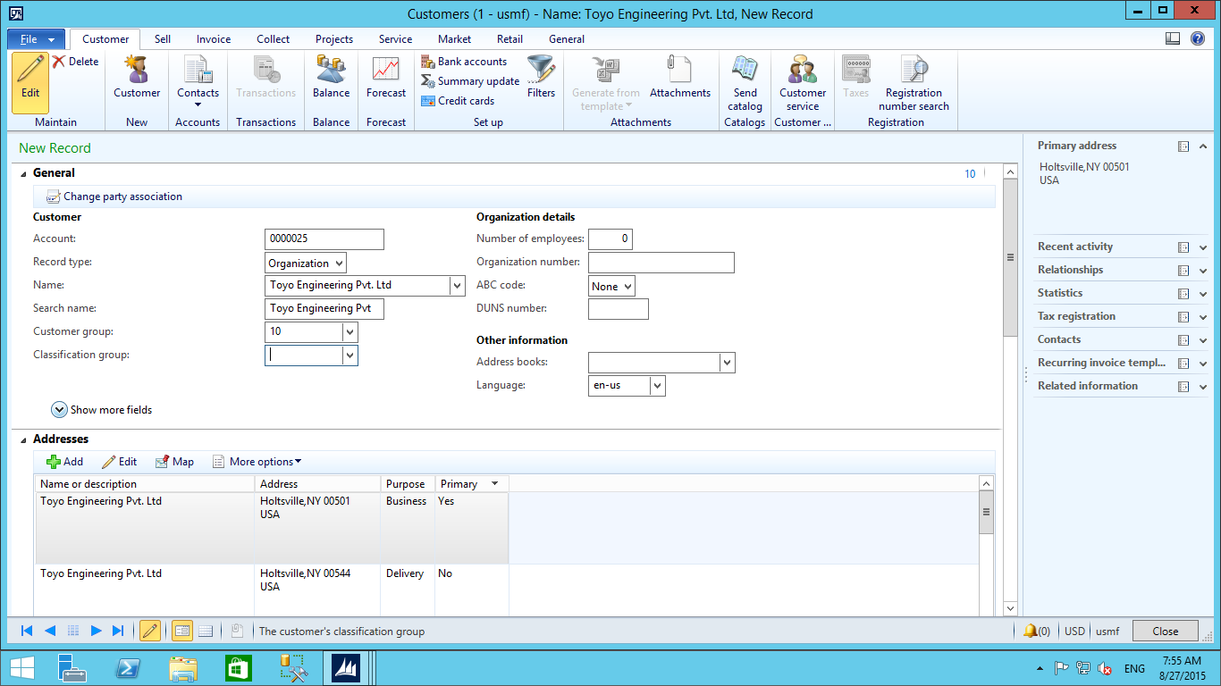Viewport: 1221px width, 686px height.
Task: Click the DUNS number field
Action: click(619, 309)
